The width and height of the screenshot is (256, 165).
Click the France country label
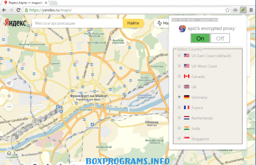[197, 108]
